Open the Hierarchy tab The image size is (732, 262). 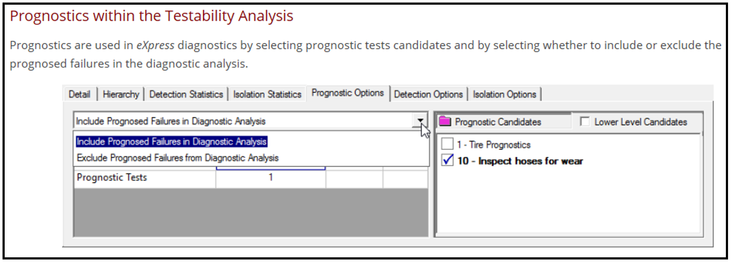(x=121, y=94)
